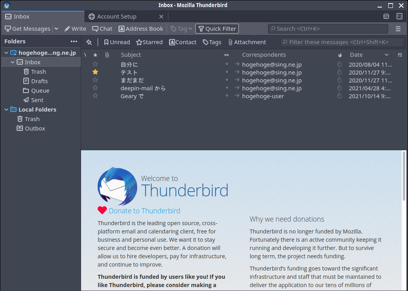Toggle read status of 自分に message
Screen dimensions: 408x291
(227, 64)
